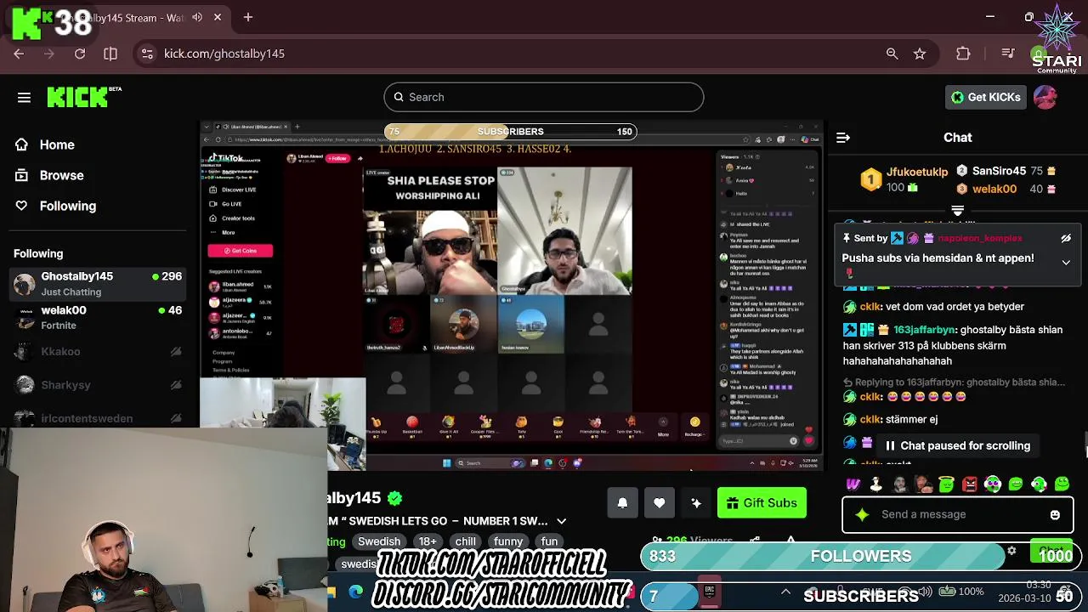View site information icon in address bar
Screen dimensions: 1088x612
(147, 54)
